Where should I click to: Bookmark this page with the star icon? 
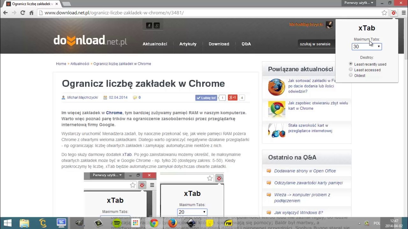click(x=384, y=13)
